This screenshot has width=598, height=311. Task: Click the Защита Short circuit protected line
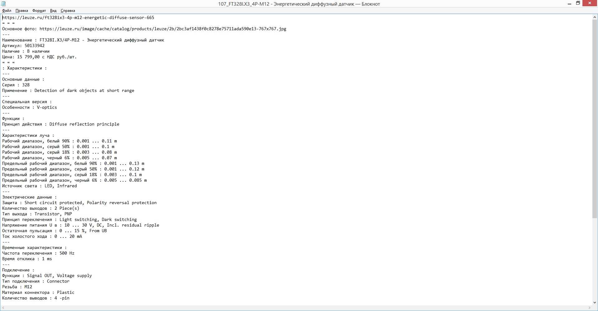[79, 203]
